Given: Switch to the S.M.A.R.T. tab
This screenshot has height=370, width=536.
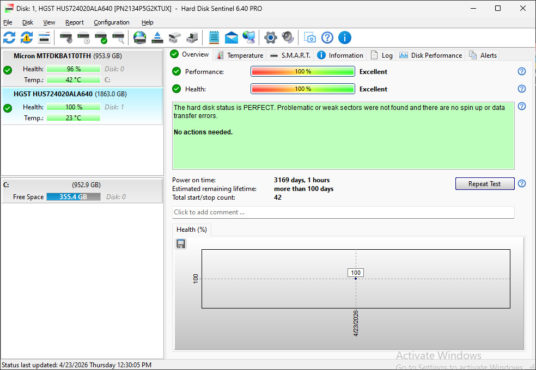Looking at the screenshot, I should 290,55.
